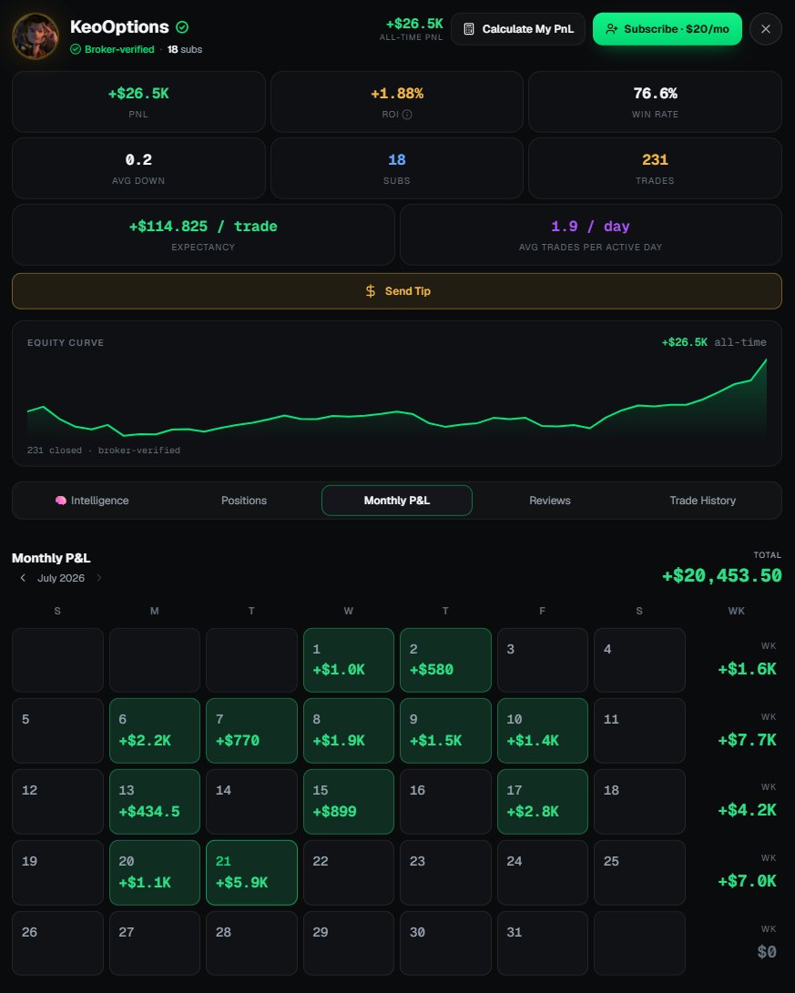Select July 9 cell showing +$1.5K
The height and width of the screenshot is (993, 795).
(x=445, y=731)
